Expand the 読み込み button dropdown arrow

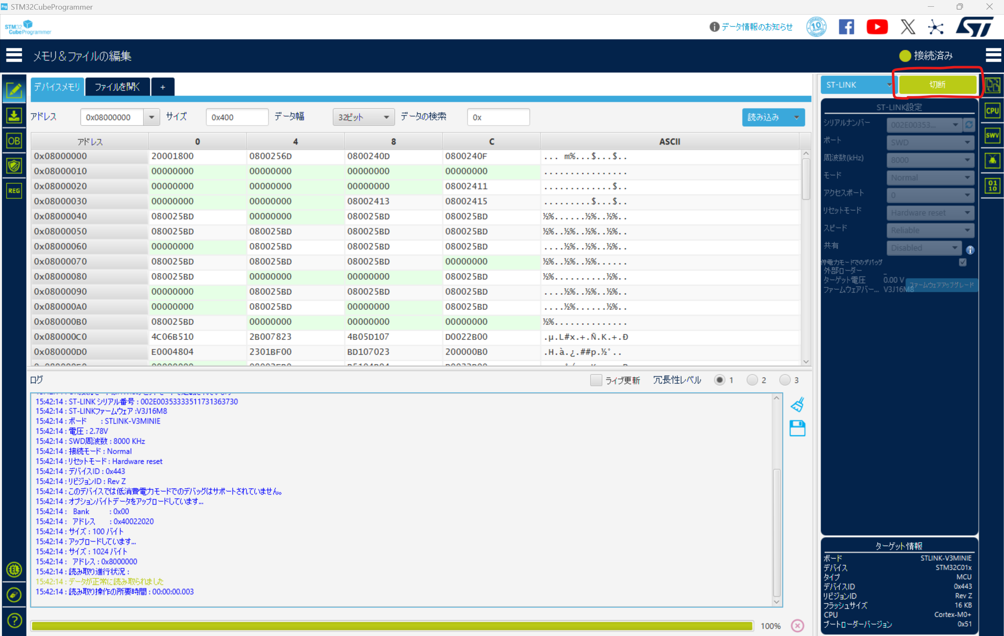797,117
